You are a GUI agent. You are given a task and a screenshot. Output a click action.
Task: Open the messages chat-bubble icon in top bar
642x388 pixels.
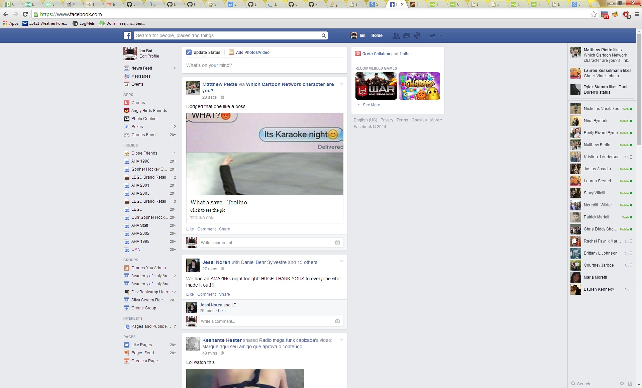coord(407,35)
